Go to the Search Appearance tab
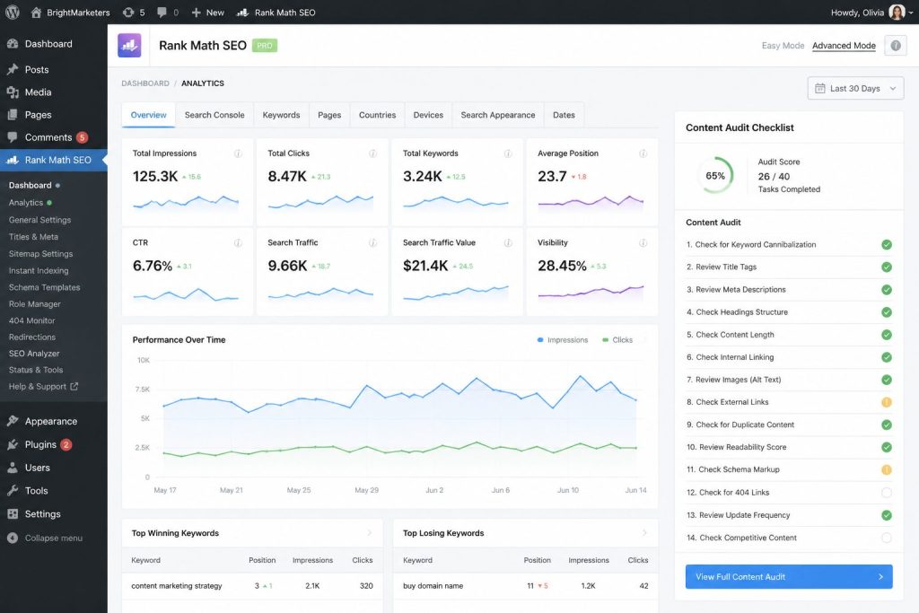 [498, 115]
